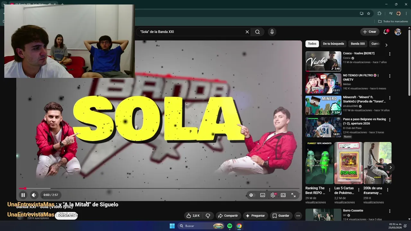Image resolution: width=411 pixels, height=231 pixels.
Task: Click install/cast icon in address bar
Action: coord(362,13)
